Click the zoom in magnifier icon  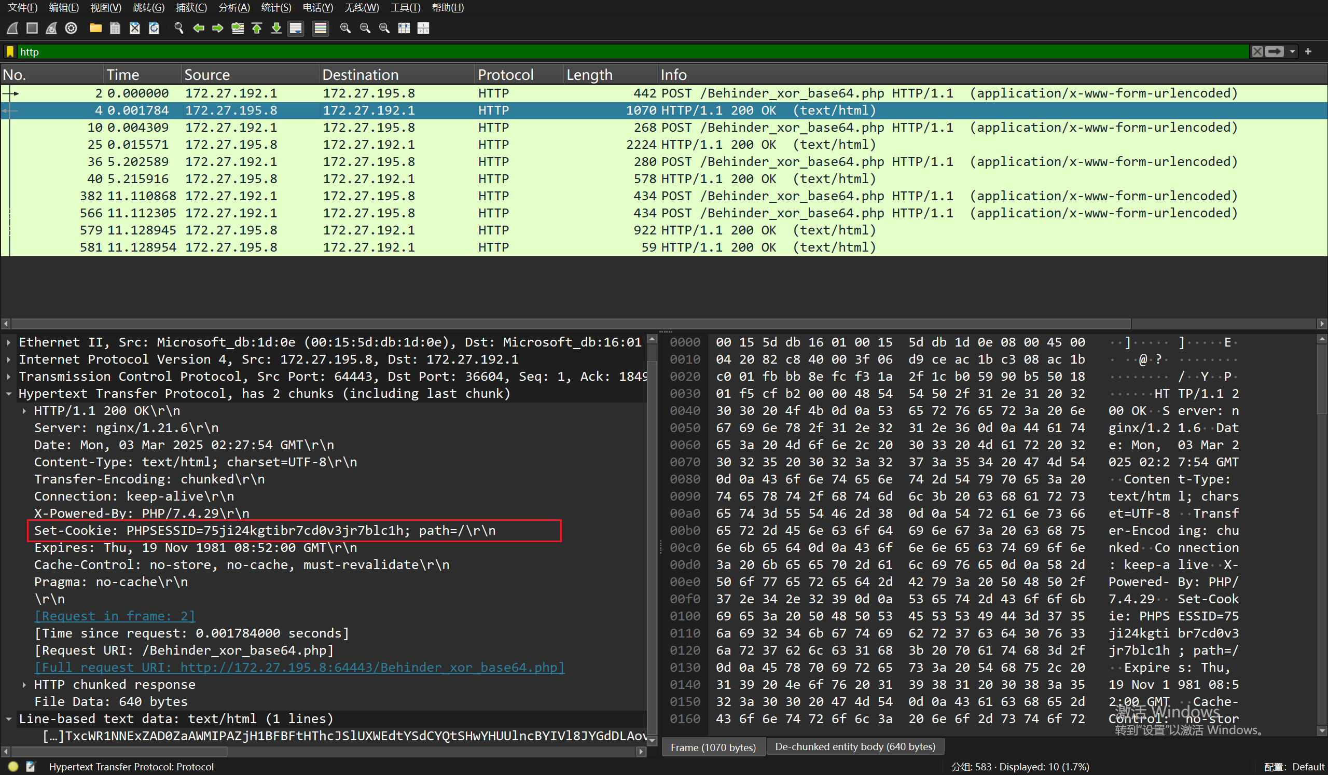click(x=345, y=28)
